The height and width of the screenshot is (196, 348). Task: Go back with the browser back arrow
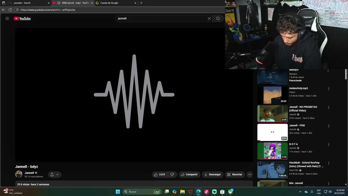pyautogui.click(x=4, y=10)
